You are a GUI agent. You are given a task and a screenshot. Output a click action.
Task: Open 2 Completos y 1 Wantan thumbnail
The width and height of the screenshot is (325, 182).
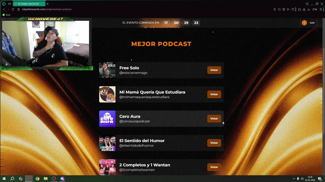tap(107, 167)
